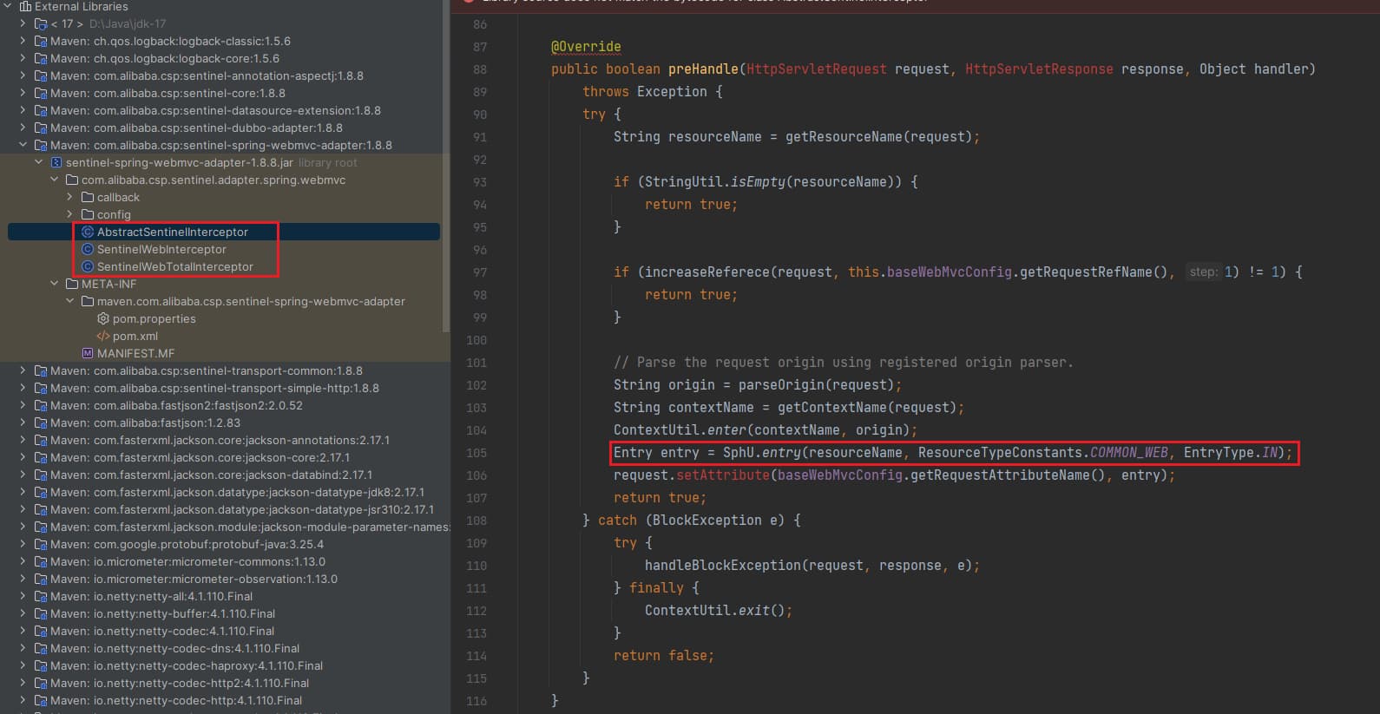
Task: Click library icon of jackson-core:2.17.1
Action: click(41, 457)
